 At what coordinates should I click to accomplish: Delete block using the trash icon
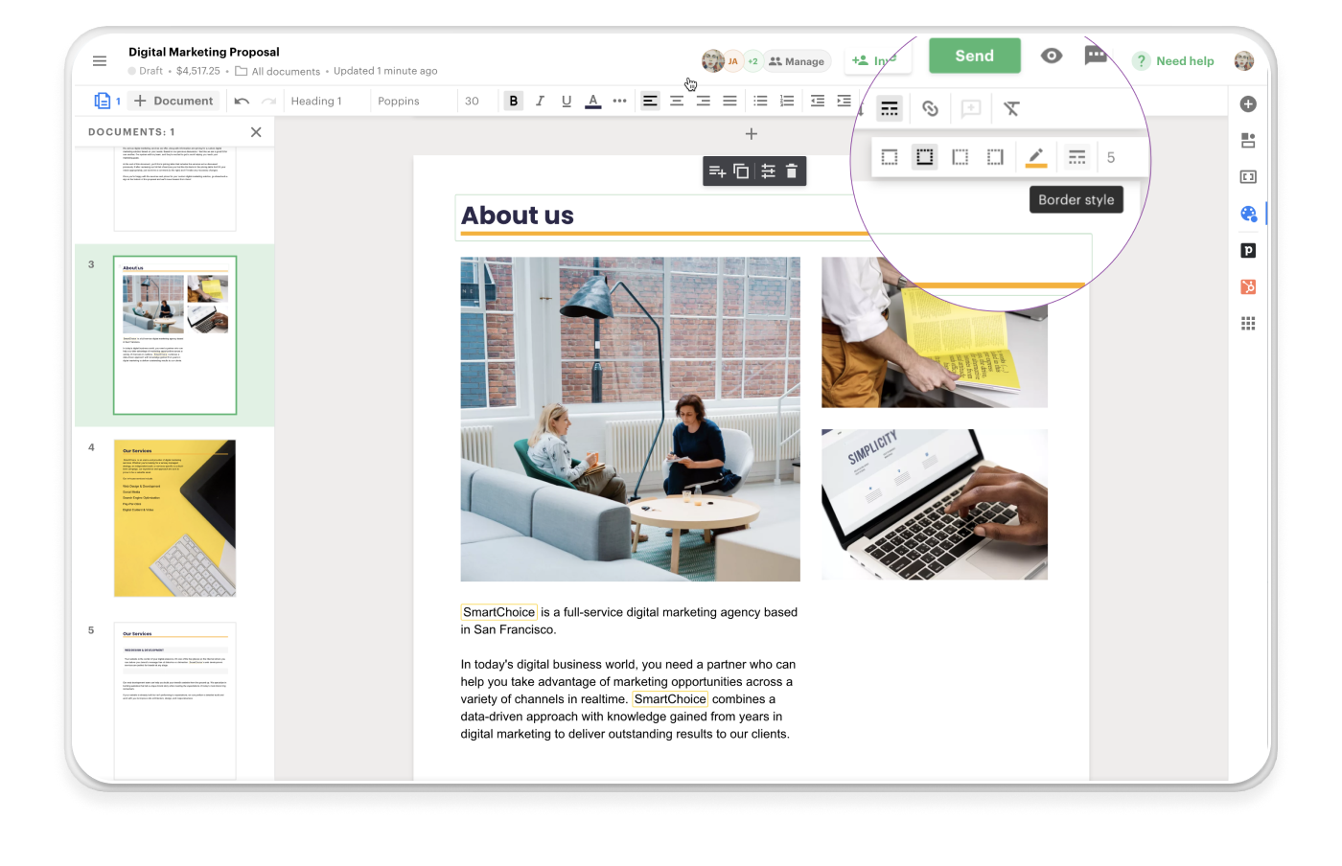[792, 171]
